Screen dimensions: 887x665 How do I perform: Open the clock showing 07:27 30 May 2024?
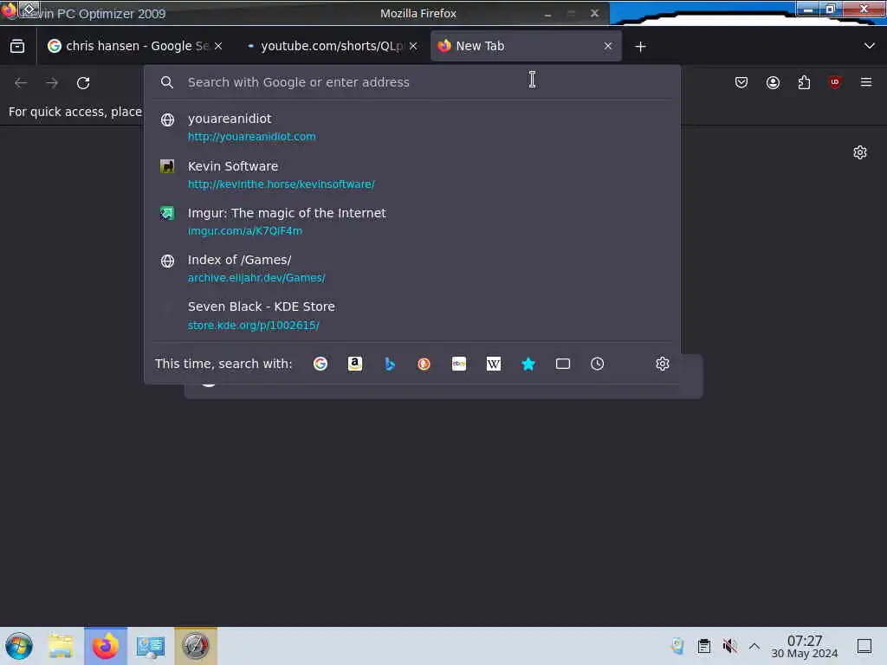[805, 646]
